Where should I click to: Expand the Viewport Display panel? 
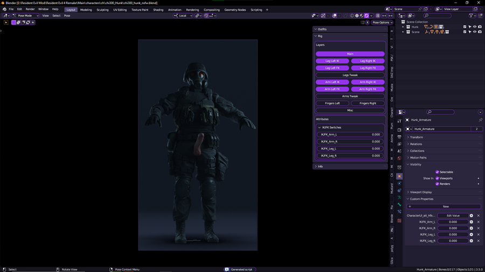tap(444, 192)
